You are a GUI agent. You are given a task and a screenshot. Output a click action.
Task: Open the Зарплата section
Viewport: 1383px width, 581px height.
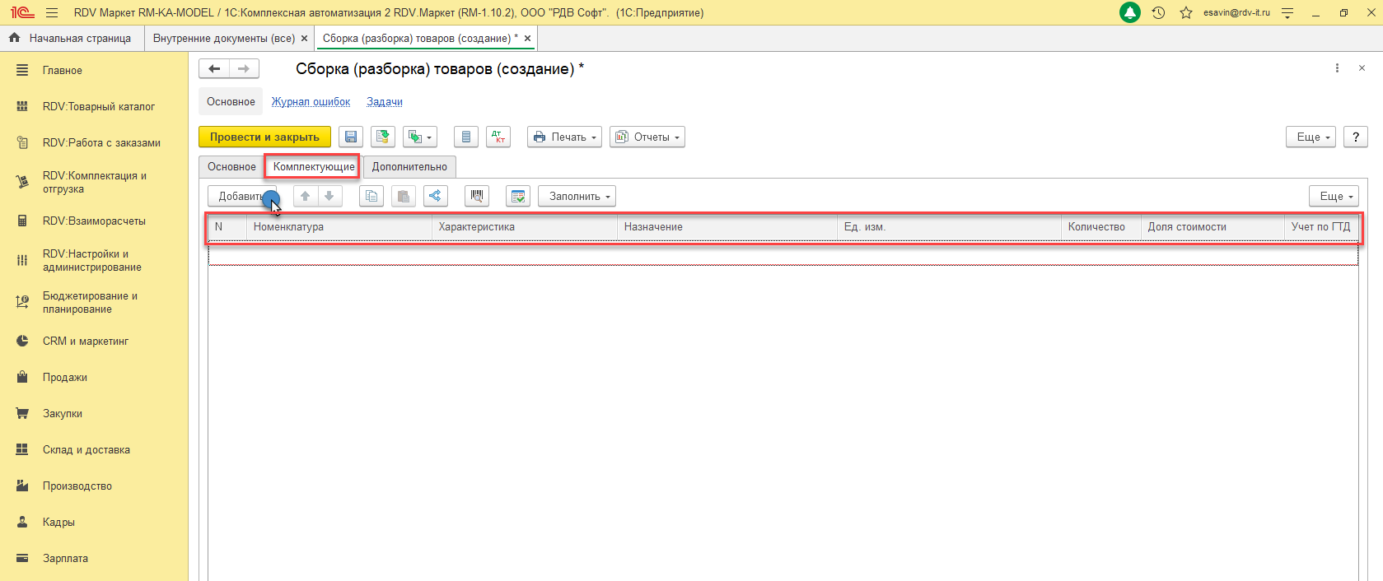[65, 559]
